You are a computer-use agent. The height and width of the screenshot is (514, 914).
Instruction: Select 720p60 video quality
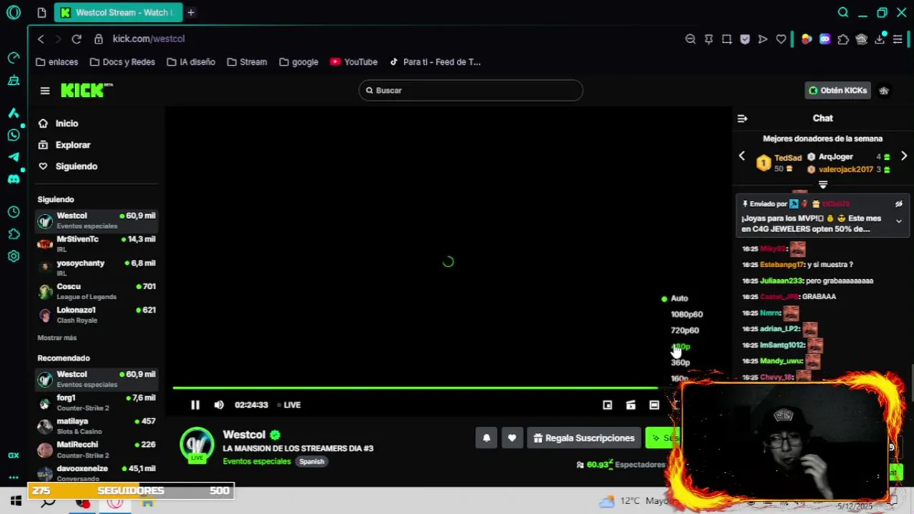(684, 331)
